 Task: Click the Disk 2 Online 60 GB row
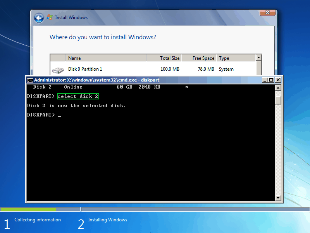click(x=111, y=87)
